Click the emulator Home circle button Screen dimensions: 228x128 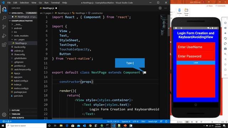225,64
